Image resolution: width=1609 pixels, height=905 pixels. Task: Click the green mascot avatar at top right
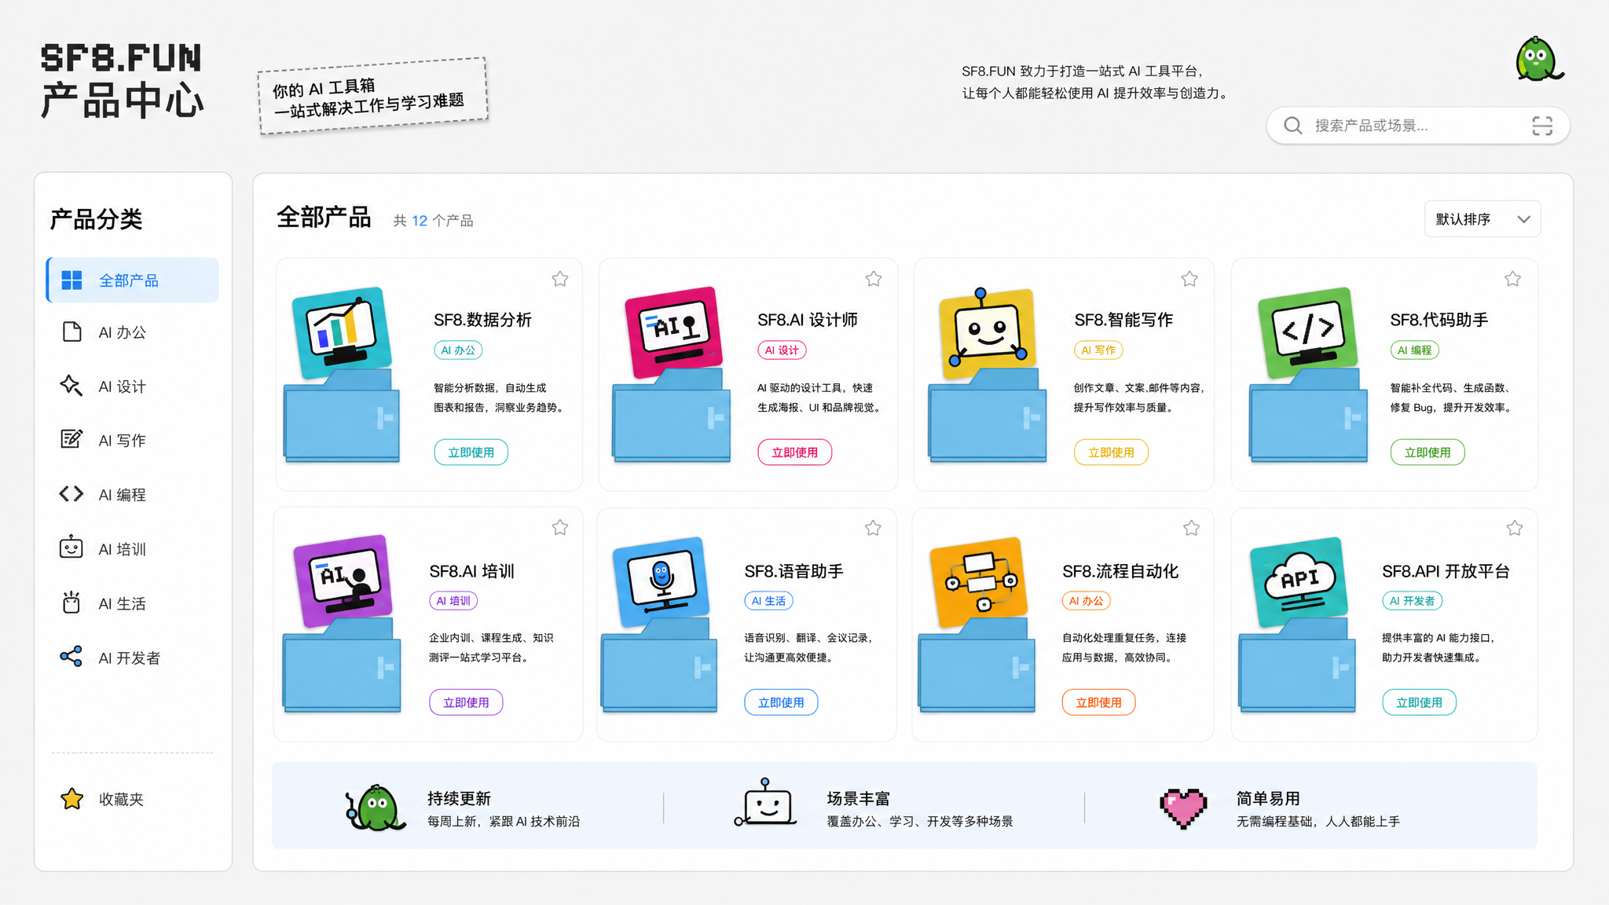(x=1538, y=60)
